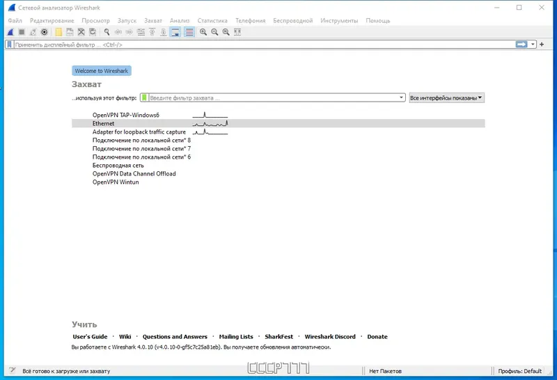Screen dimensions: 557x380
Task: Click the resize columns toolbar icon
Action: [x=237, y=32]
